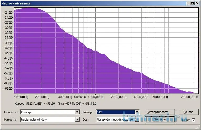The width and height of the screenshot is (201, 130).
Task: Click the Функция label
Action: pos(10,120)
